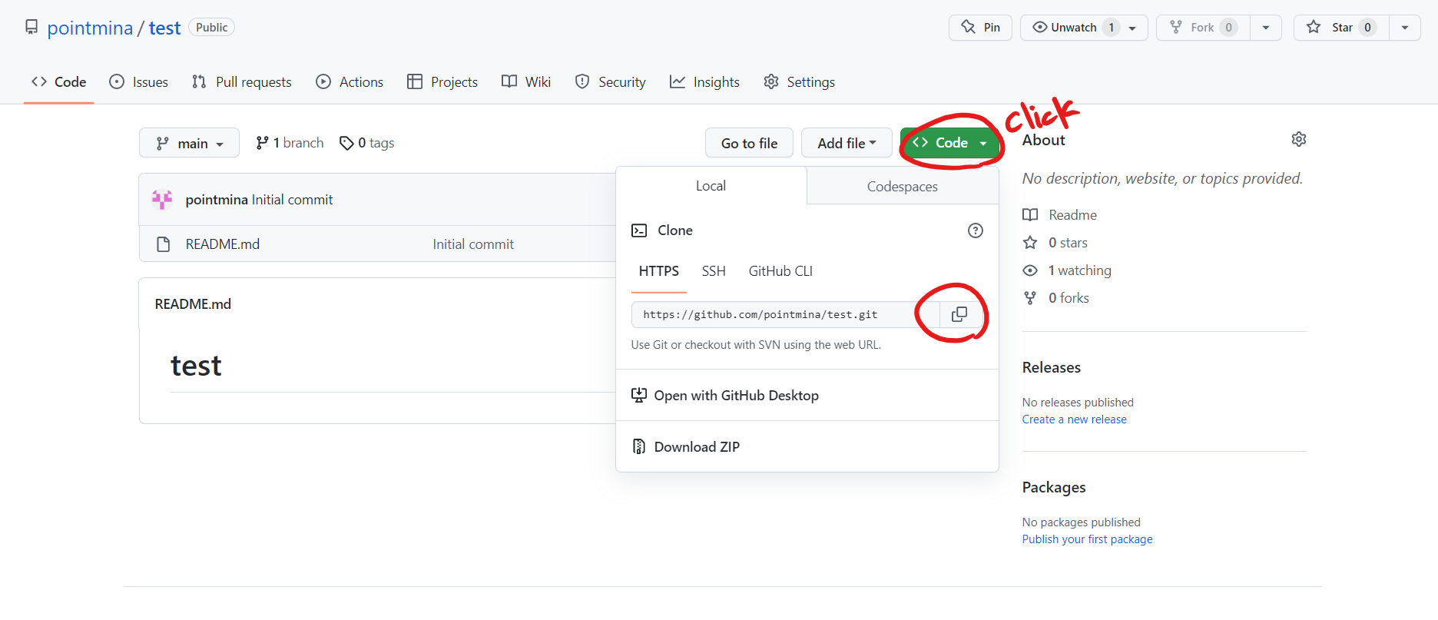
Task: Select the GitHub CLI clone option
Action: click(x=780, y=271)
